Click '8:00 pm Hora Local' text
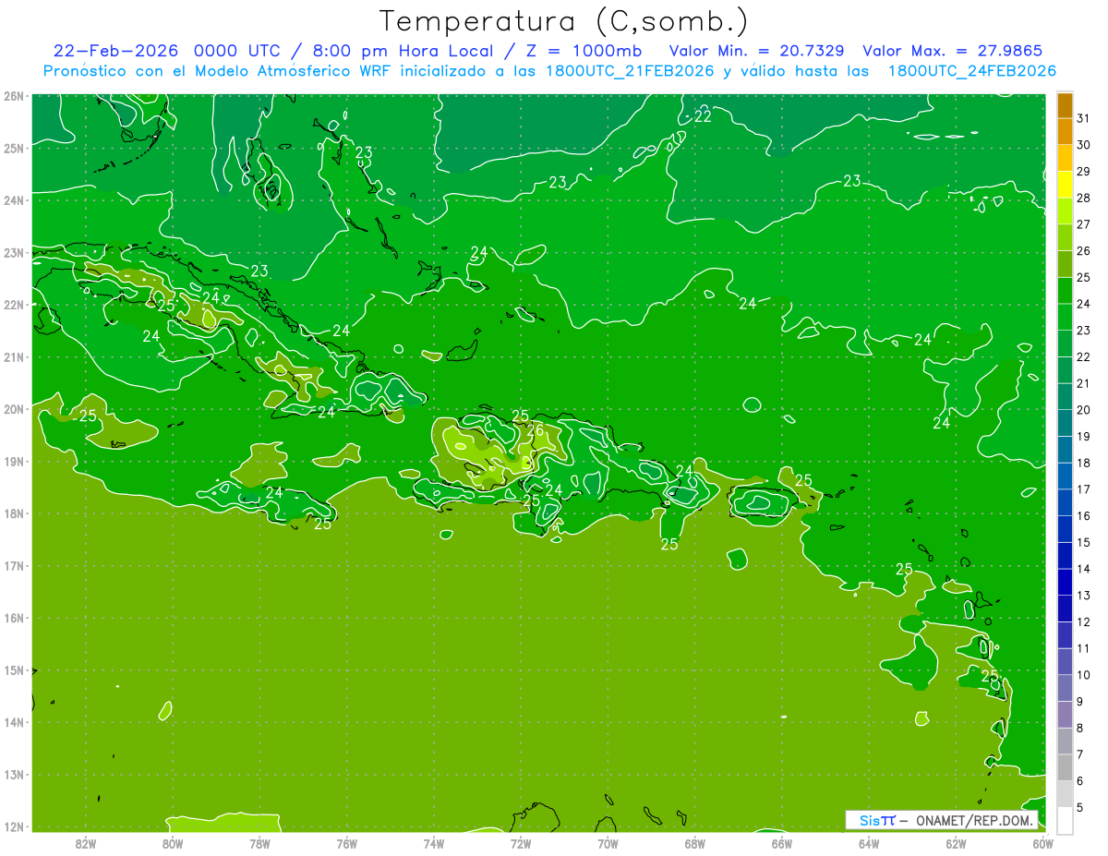 (x=404, y=50)
